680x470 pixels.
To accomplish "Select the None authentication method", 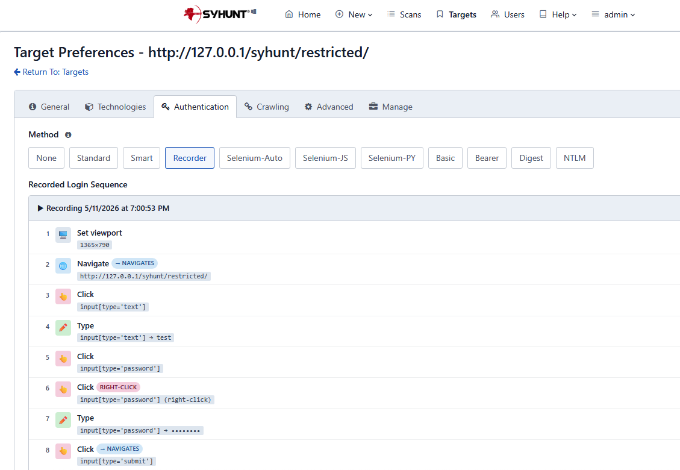I will coord(46,158).
